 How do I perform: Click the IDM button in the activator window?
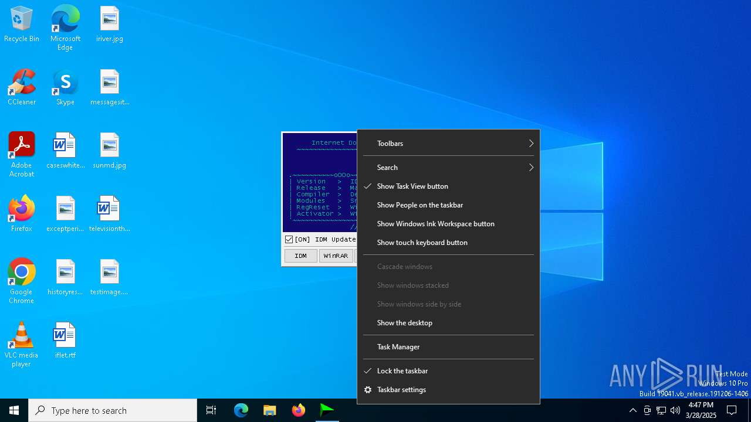pos(300,256)
